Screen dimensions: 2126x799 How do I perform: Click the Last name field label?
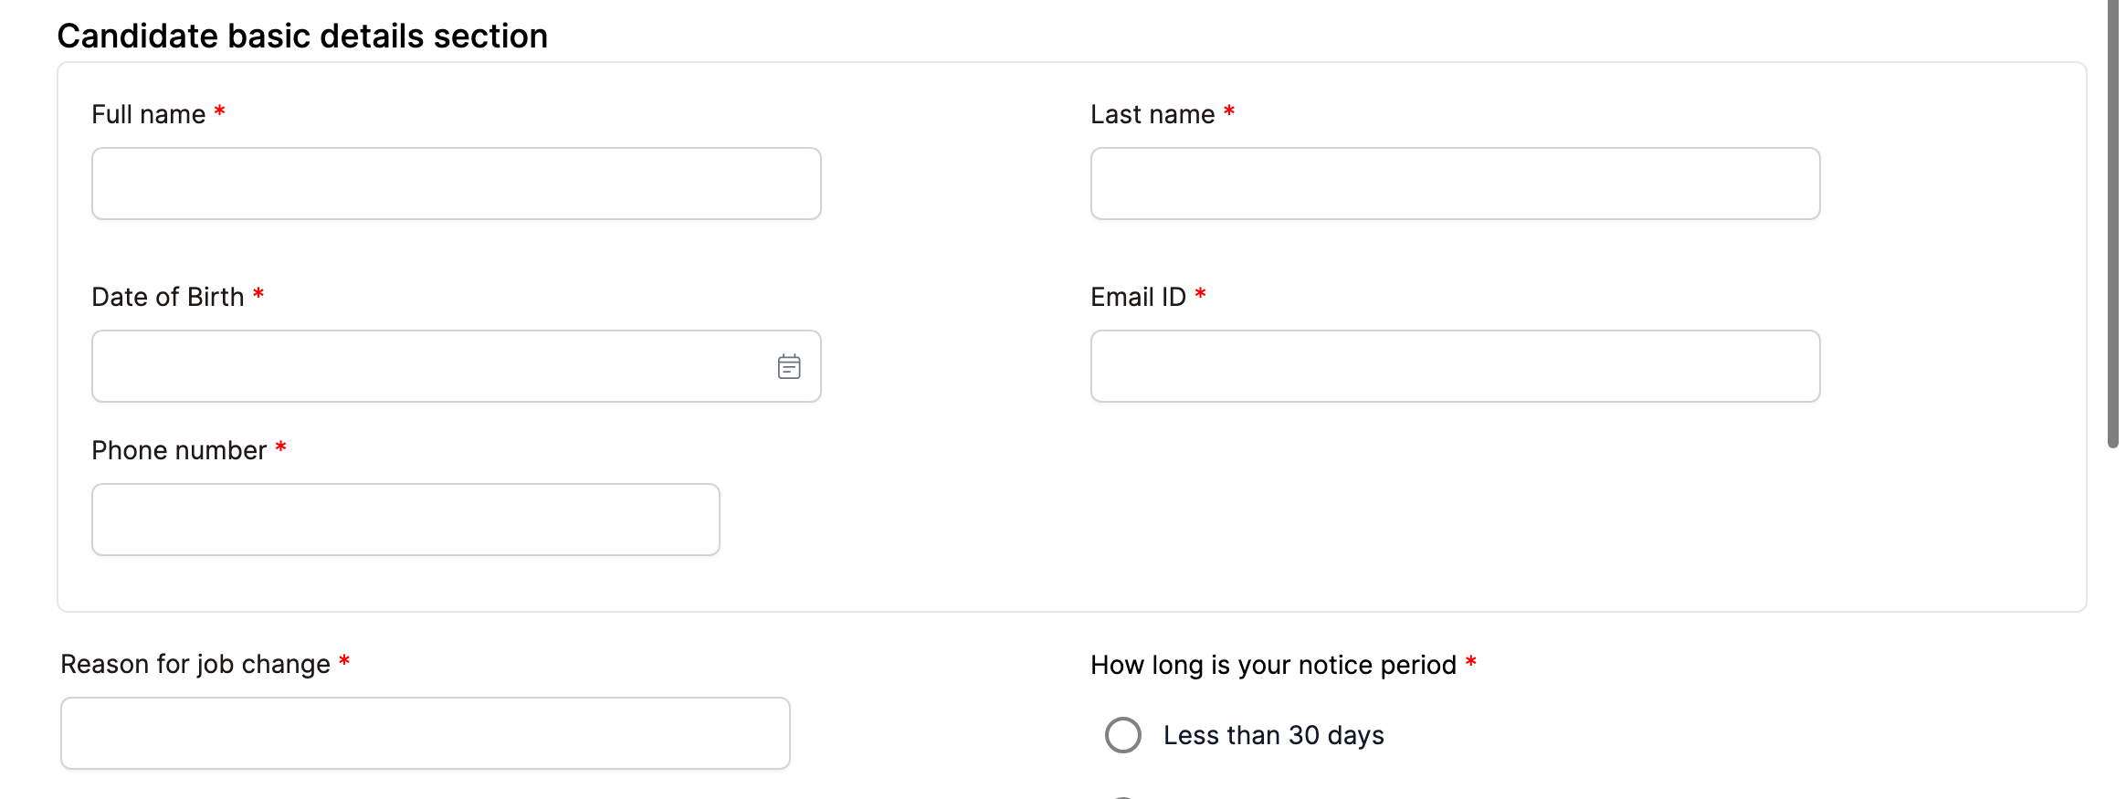(1152, 114)
